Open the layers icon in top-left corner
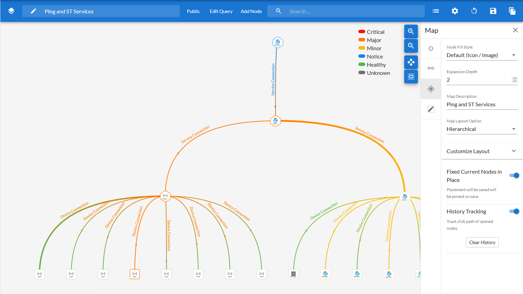The height and width of the screenshot is (294, 523). (11, 11)
